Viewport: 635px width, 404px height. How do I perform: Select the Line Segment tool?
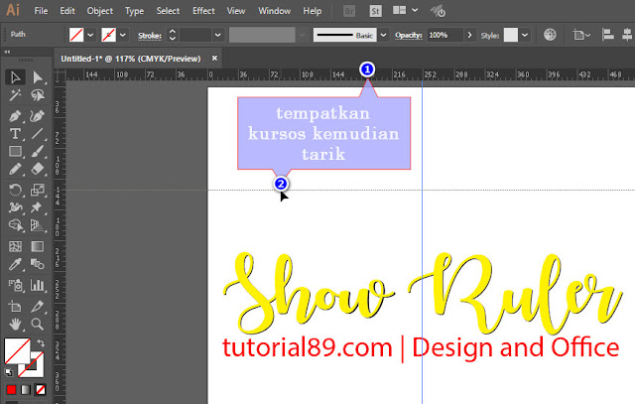pyautogui.click(x=38, y=134)
